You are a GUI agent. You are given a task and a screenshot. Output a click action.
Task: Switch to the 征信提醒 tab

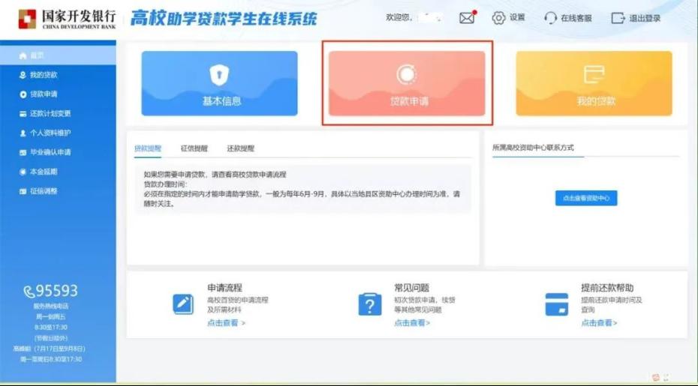pyautogui.click(x=194, y=148)
